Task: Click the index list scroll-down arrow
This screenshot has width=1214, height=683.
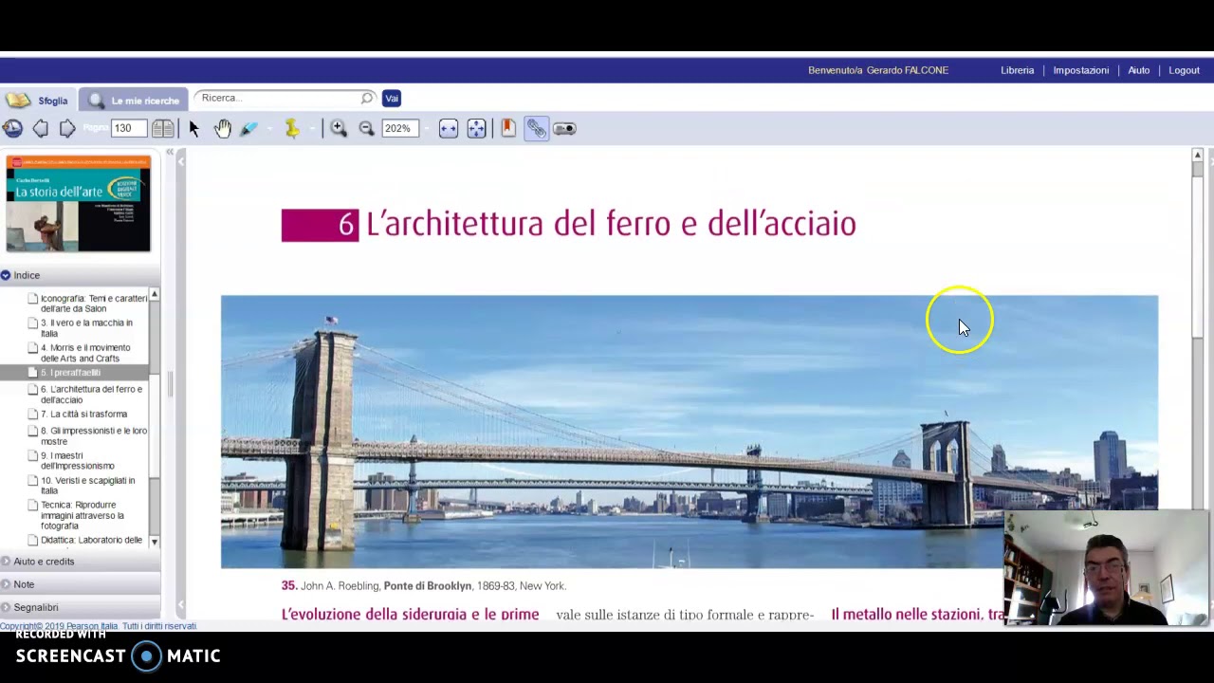Action: [154, 541]
